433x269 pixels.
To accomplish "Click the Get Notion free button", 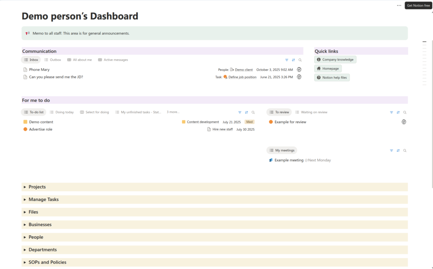I will 418,5.
